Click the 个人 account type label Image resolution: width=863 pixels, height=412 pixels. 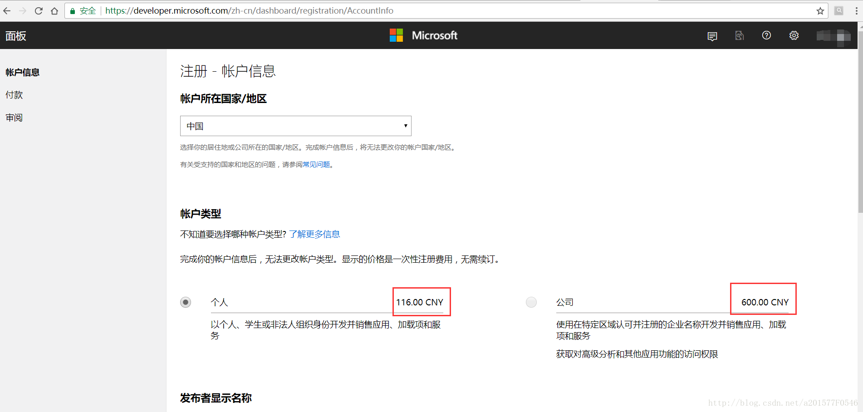tap(219, 302)
